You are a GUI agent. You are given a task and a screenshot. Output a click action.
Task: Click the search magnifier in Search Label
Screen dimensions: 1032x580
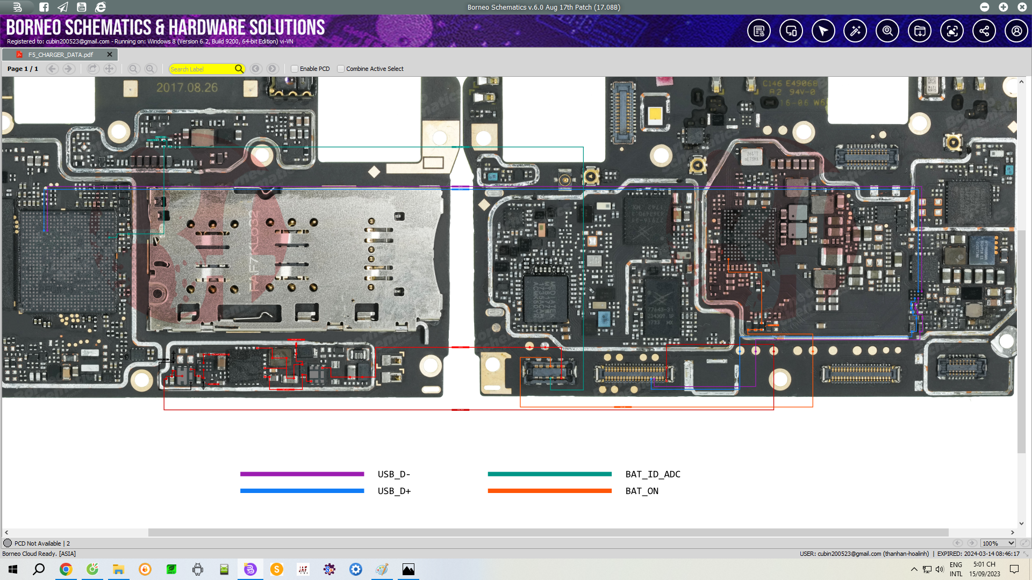point(239,69)
